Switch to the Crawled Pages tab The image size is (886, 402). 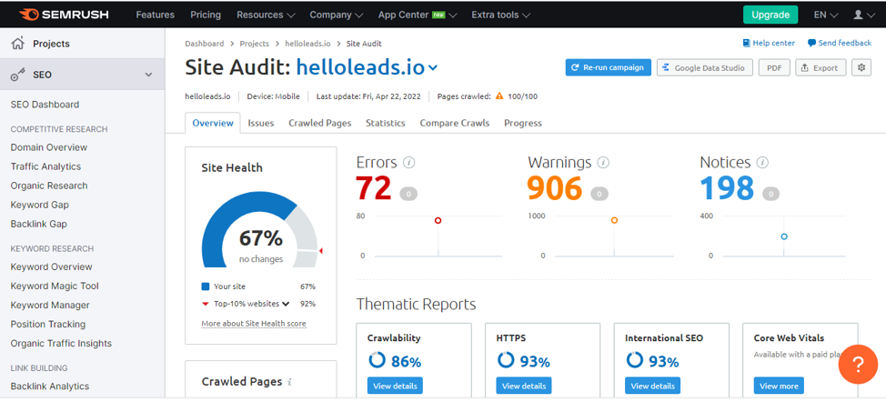319,123
